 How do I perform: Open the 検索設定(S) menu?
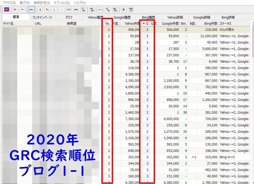[x=42, y=3]
